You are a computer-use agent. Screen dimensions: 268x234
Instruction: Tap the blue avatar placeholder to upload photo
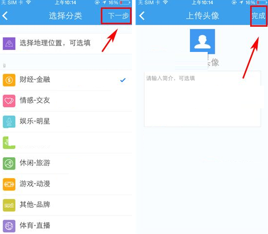[x=202, y=42]
